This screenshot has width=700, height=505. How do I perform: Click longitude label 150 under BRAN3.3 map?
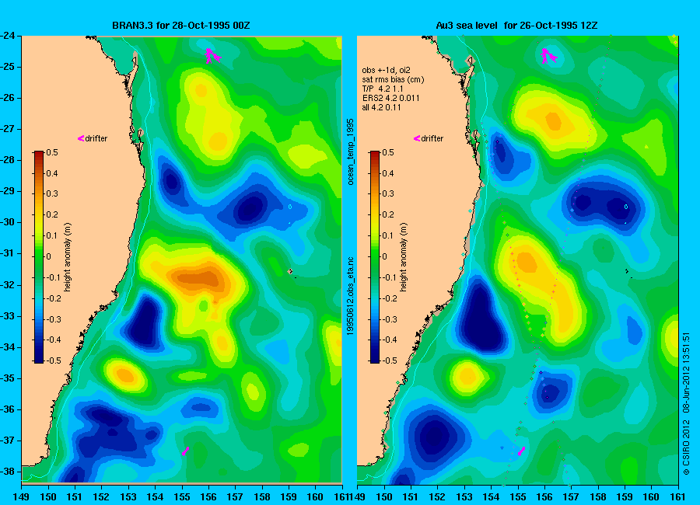(x=48, y=497)
